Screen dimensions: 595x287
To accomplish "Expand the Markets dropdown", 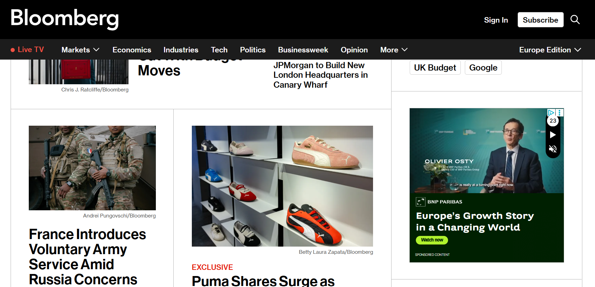I will coord(80,50).
